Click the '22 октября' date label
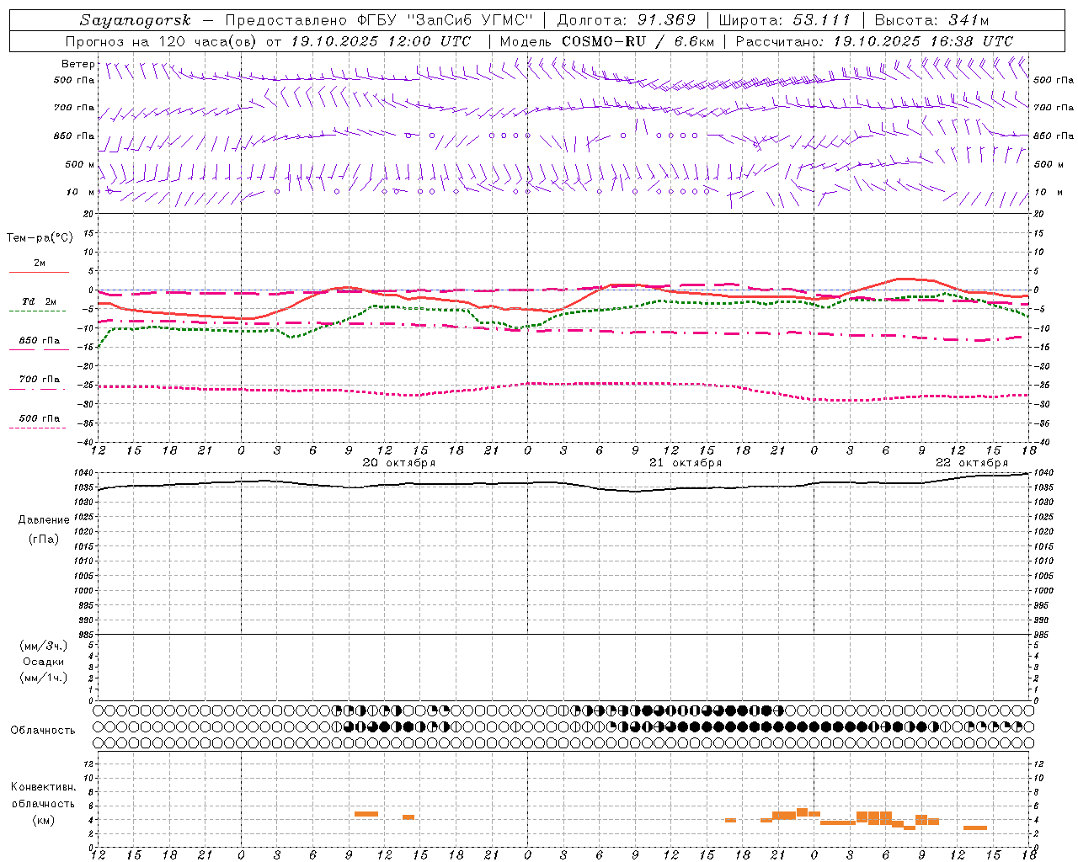Screen dimensions: 1078x862 (972, 463)
